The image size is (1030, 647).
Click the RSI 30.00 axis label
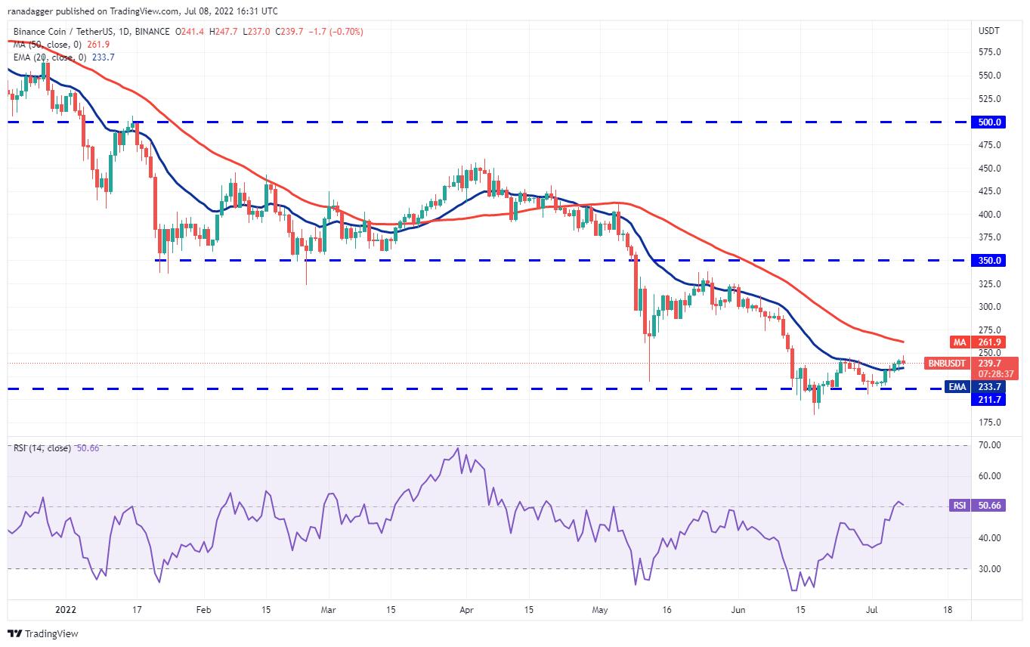(x=989, y=569)
